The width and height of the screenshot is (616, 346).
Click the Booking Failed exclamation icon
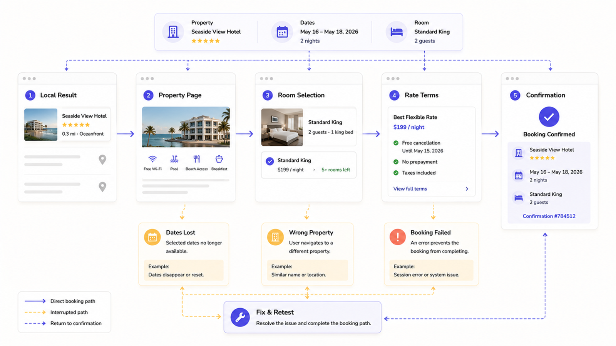[398, 237]
